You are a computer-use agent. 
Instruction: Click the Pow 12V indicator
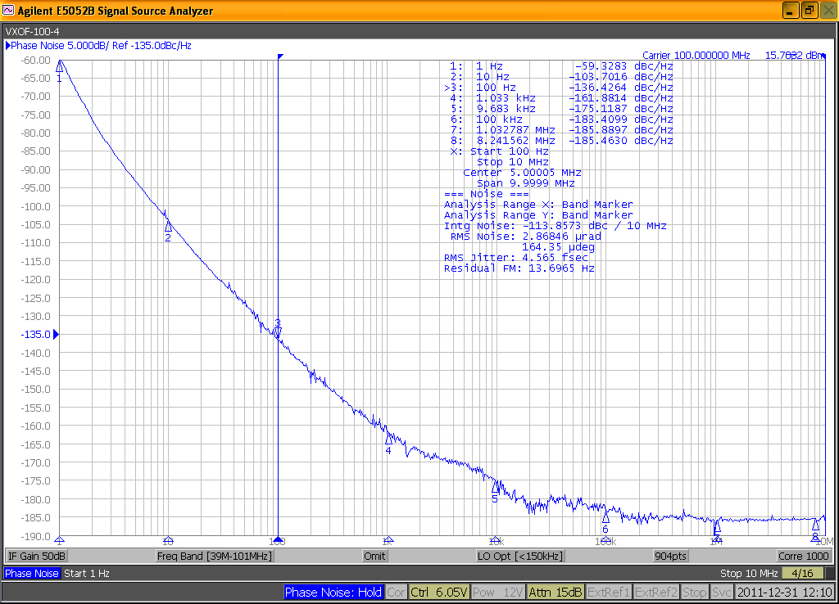497,593
